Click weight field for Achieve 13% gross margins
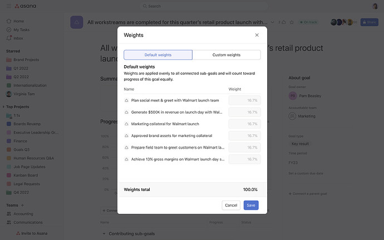384x240 pixels. tap(244, 159)
